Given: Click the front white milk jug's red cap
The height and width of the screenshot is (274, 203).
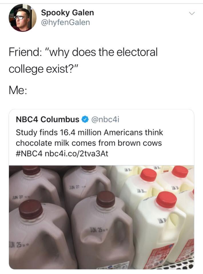Looking at the screenshot, I should pos(166,200).
